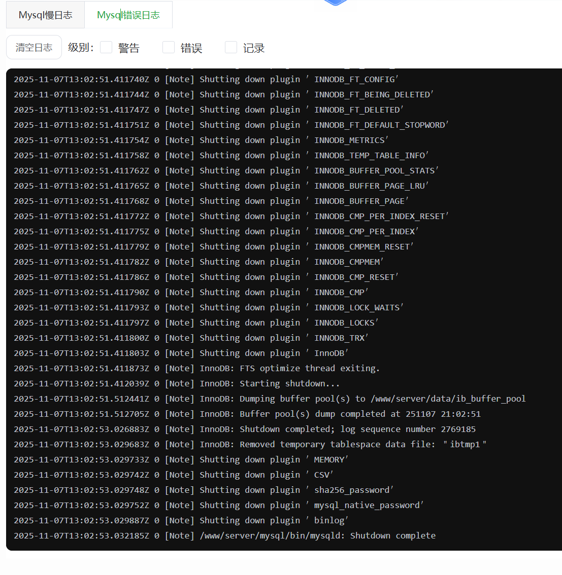Click log line for INNODB_LOCK_WAITS
This screenshot has width=562, height=575.
pos(209,308)
